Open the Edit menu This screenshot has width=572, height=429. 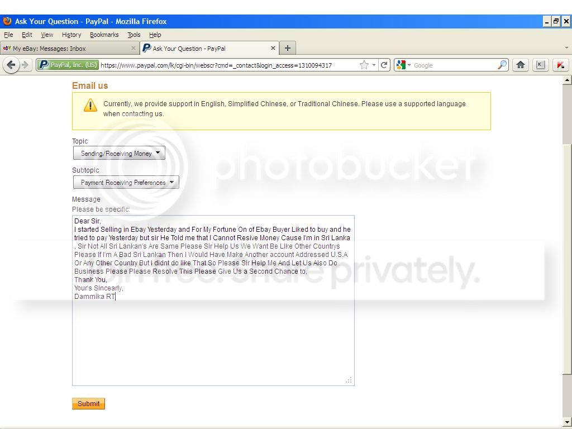(27, 35)
